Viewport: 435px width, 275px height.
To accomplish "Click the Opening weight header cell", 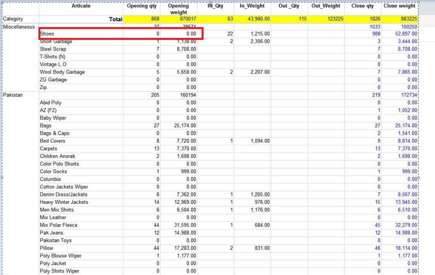I will (178, 9).
